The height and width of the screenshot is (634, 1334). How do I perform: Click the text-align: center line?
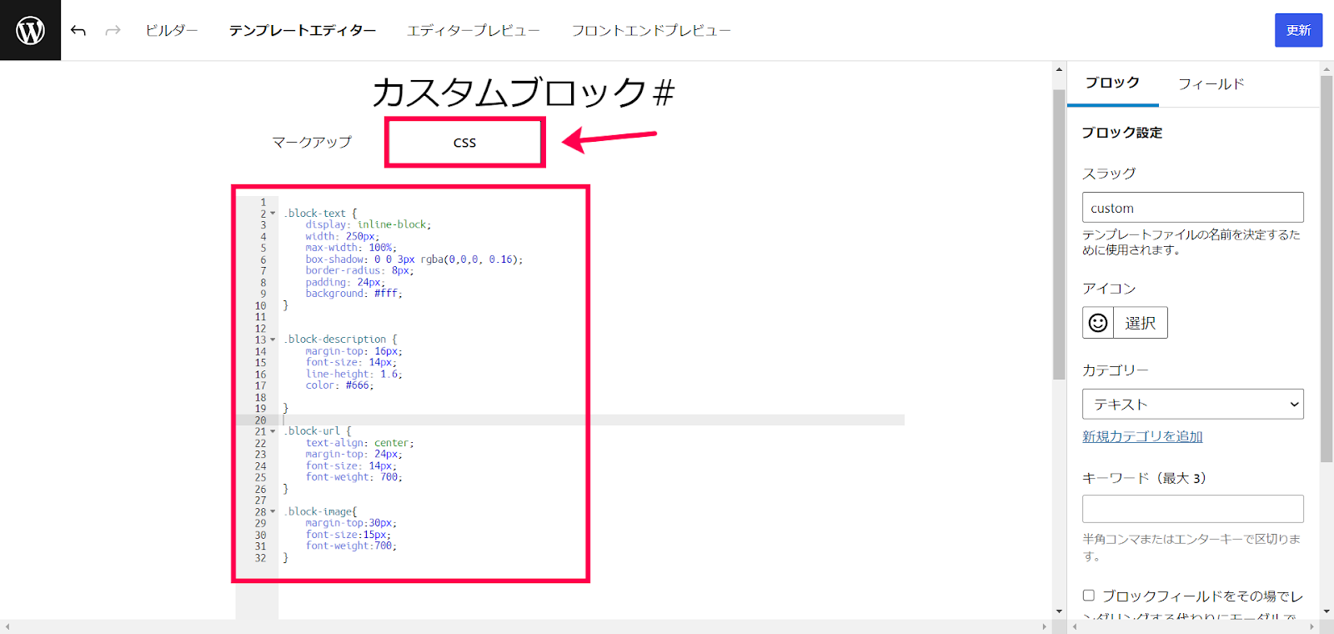(359, 443)
